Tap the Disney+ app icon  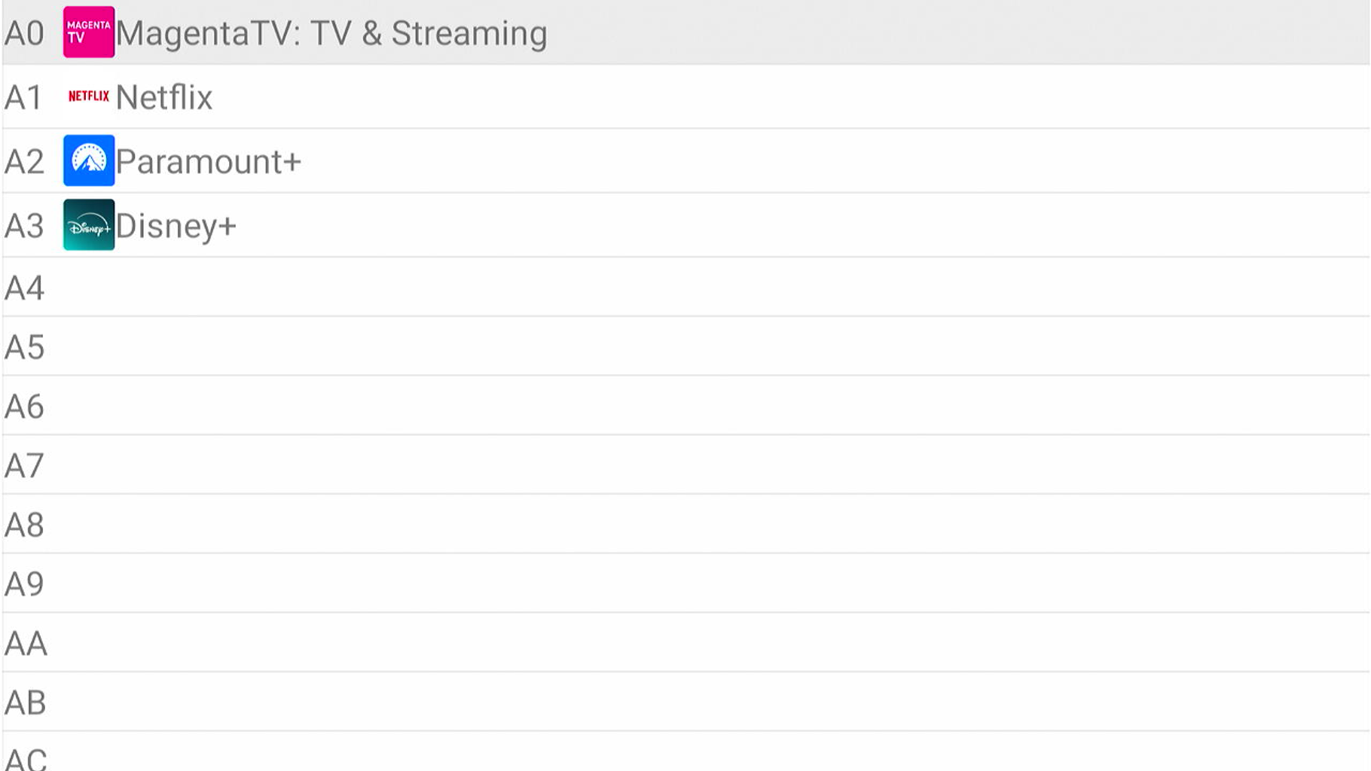point(89,224)
